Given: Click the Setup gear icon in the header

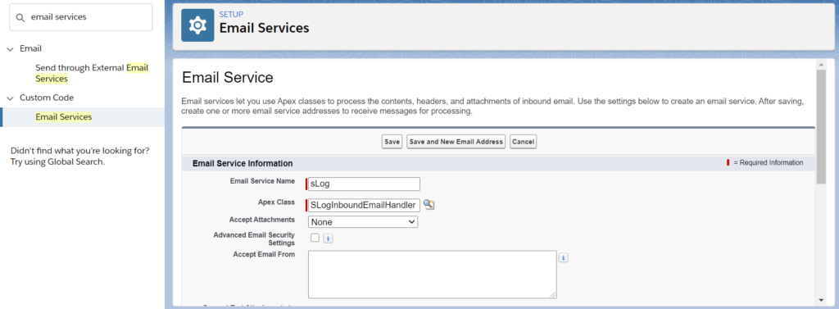Looking at the screenshot, I should pyautogui.click(x=197, y=25).
